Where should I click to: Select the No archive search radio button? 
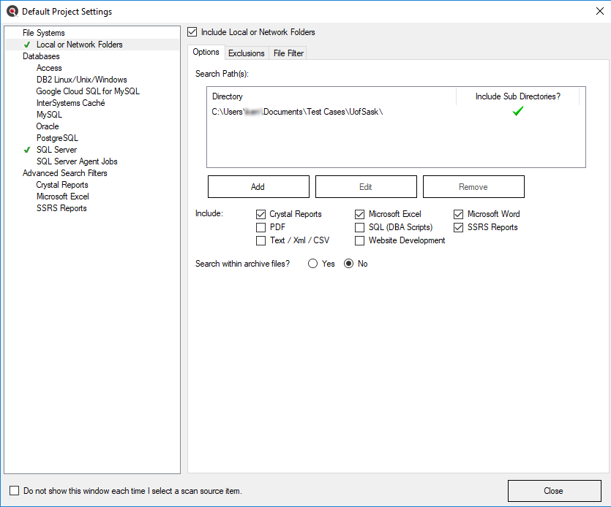[x=349, y=264]
